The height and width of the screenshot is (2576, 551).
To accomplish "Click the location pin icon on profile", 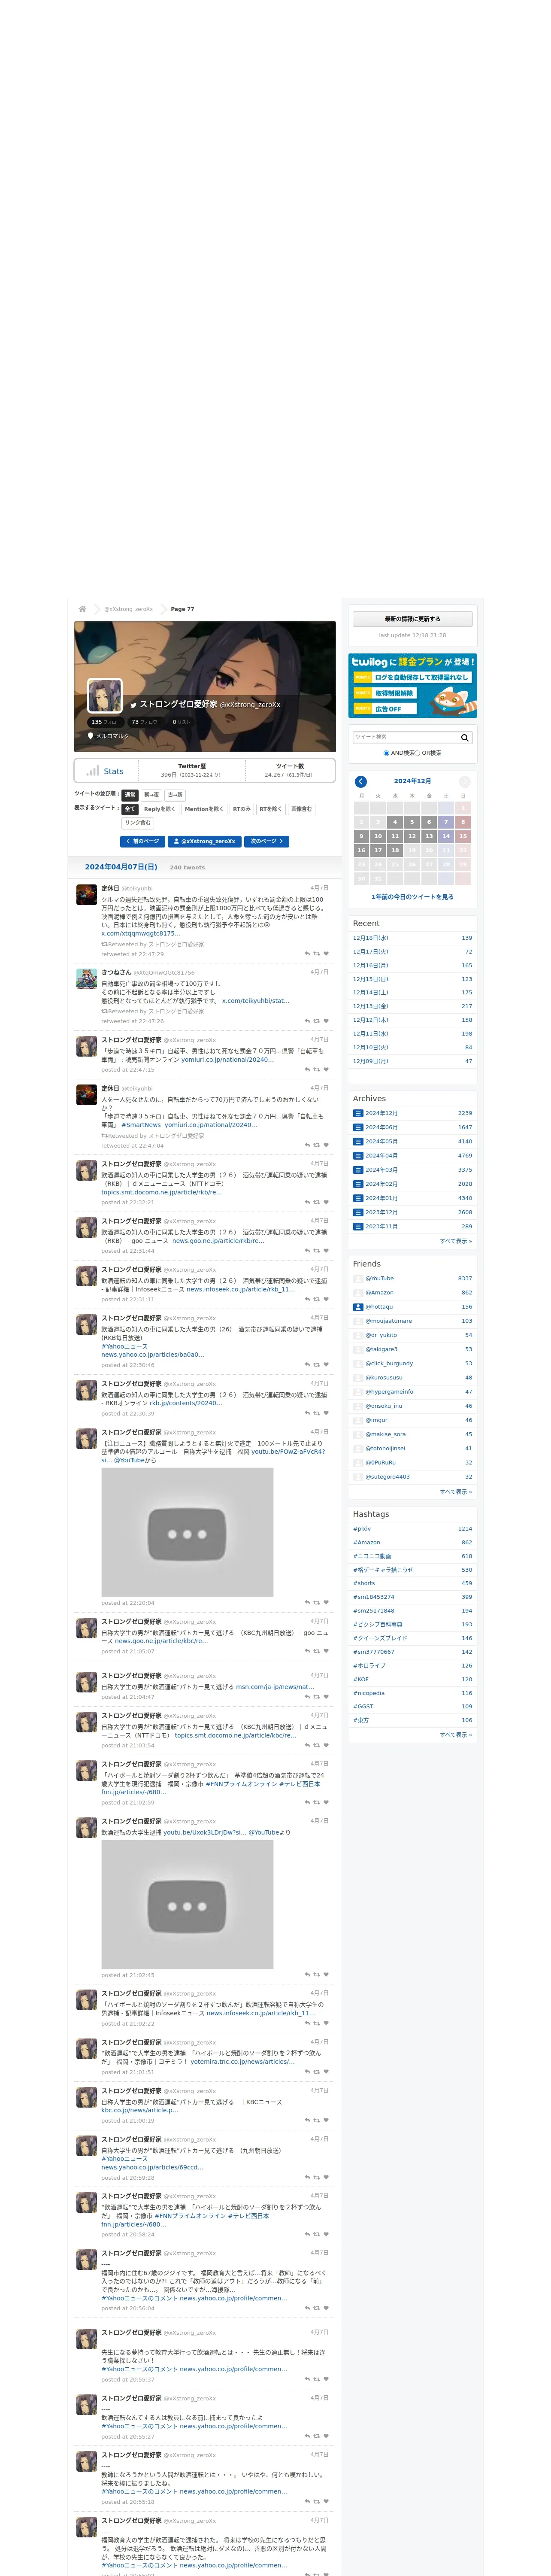I will pyautogui.click(x=91, y=736).
